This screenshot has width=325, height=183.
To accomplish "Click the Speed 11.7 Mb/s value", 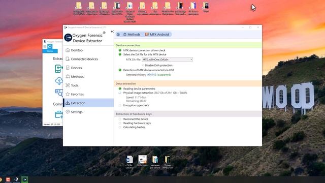I will click(x=136, y=97).
